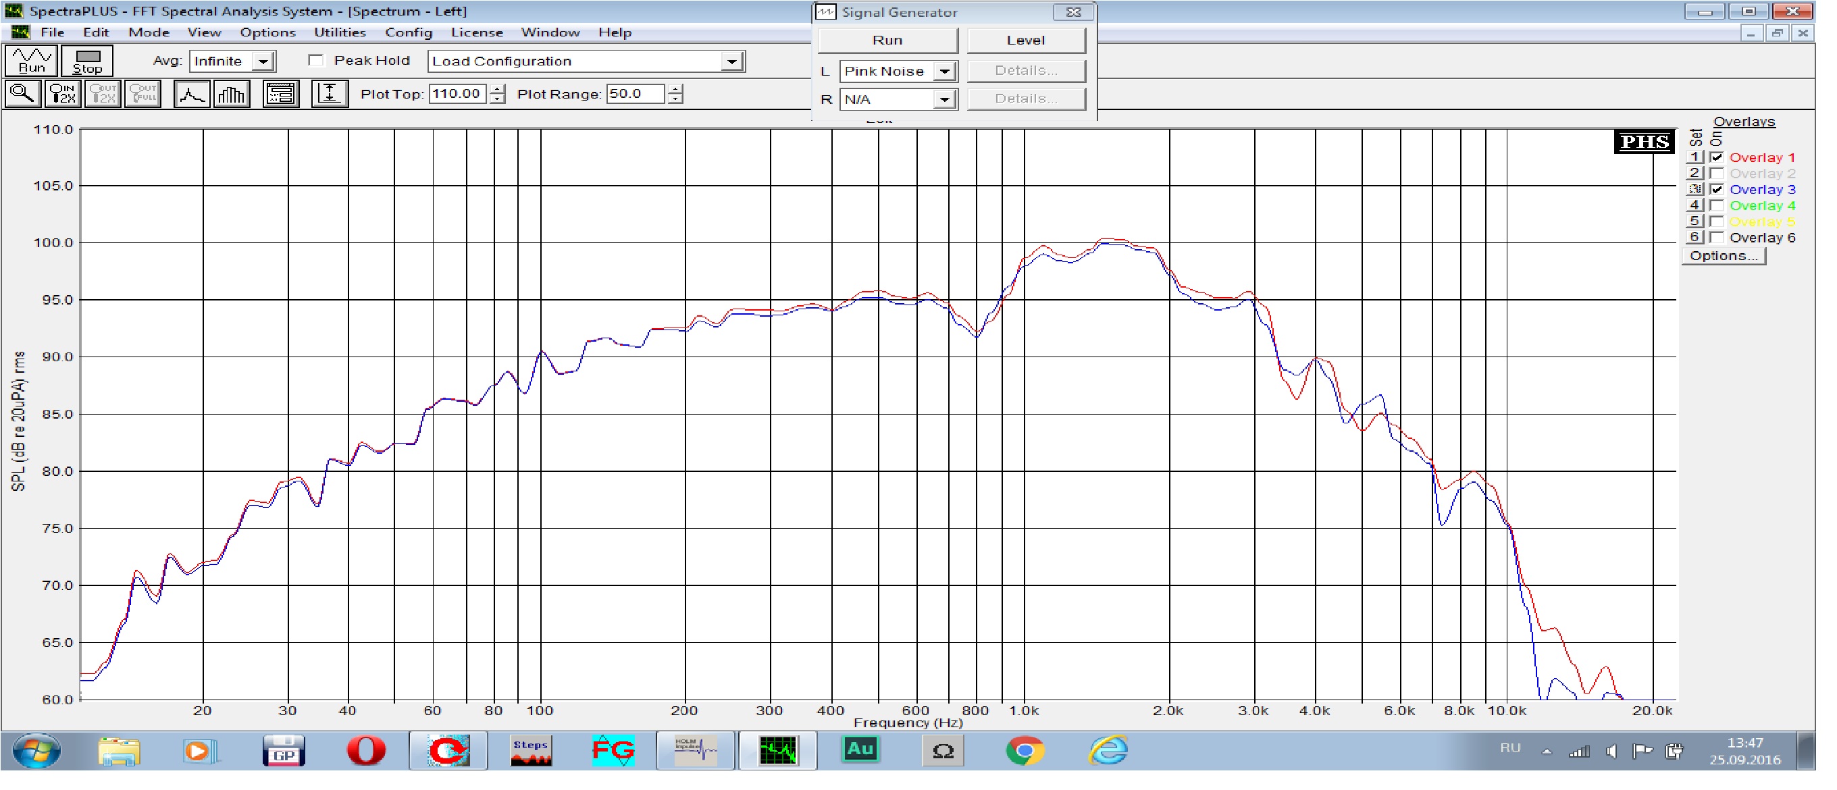
Task: Switch to bar graph display icon
Action: [x=232, y=94]
